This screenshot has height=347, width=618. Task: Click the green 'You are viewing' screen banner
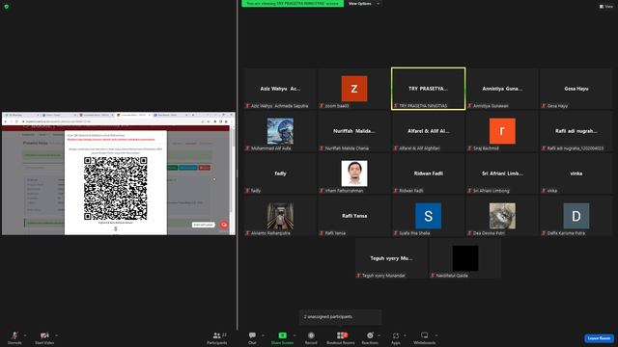293,4
